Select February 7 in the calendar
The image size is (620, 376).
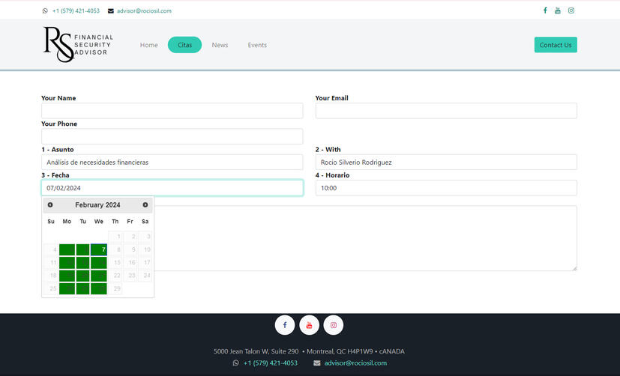pyautogui.click(x=99, y=249)
